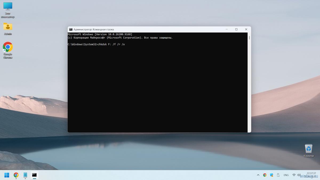Show hidden tray icons chevron
This screenshot has width=320, height=180.
tap(258, 175)
